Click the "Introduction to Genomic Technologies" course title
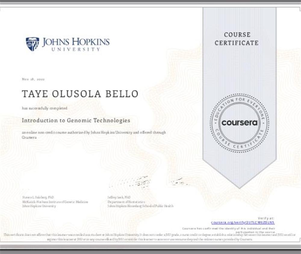301x254 pixels. coord(76,120)
